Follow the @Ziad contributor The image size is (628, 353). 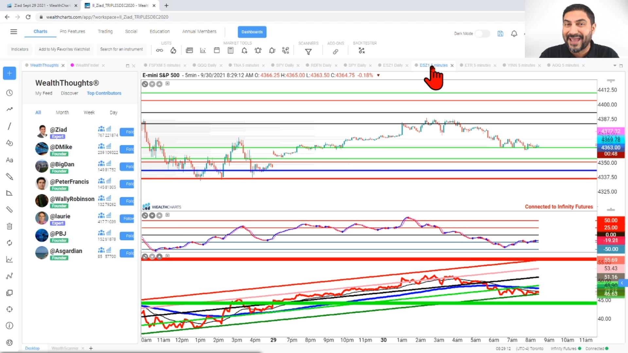[127, 132]
